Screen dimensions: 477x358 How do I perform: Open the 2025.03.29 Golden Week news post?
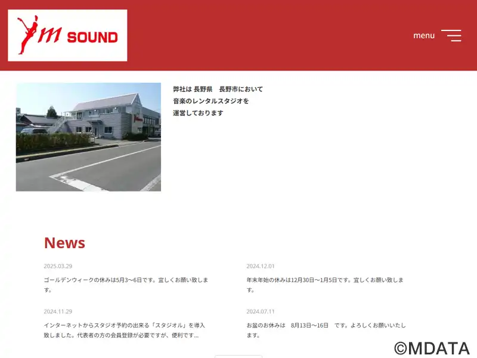coord(126,285)
